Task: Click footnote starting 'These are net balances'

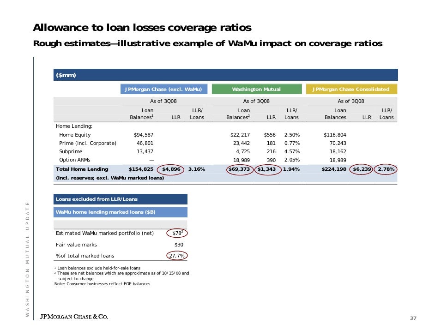Action: tap(123, 276)
